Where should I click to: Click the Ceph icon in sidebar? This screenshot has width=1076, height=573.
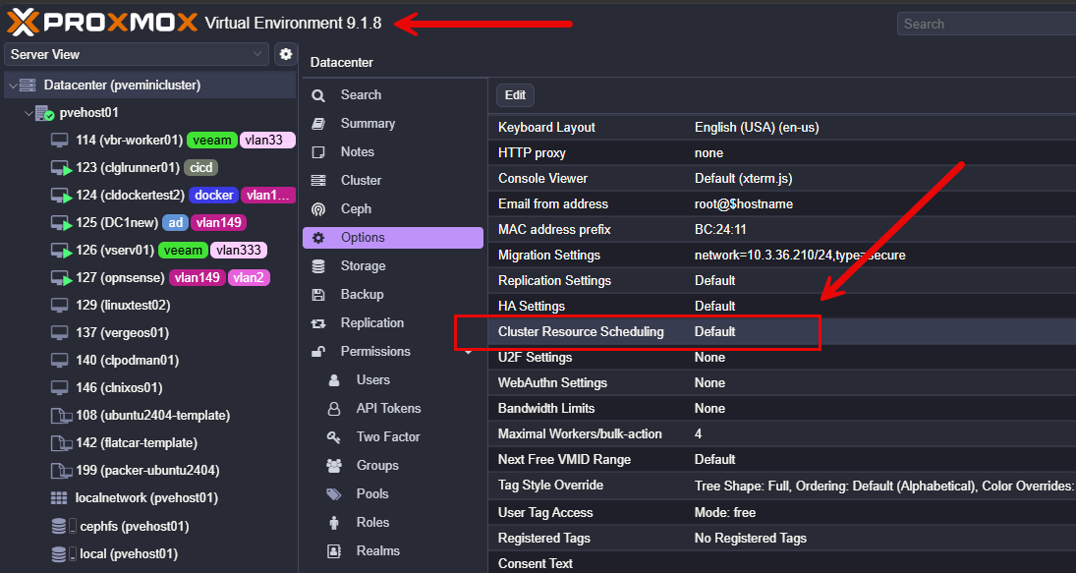click(x=318, y=209)
